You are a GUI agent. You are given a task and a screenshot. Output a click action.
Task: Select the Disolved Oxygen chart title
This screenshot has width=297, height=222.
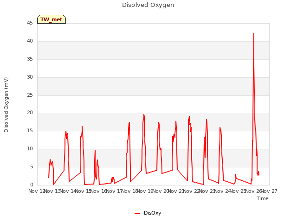point(148,5)
